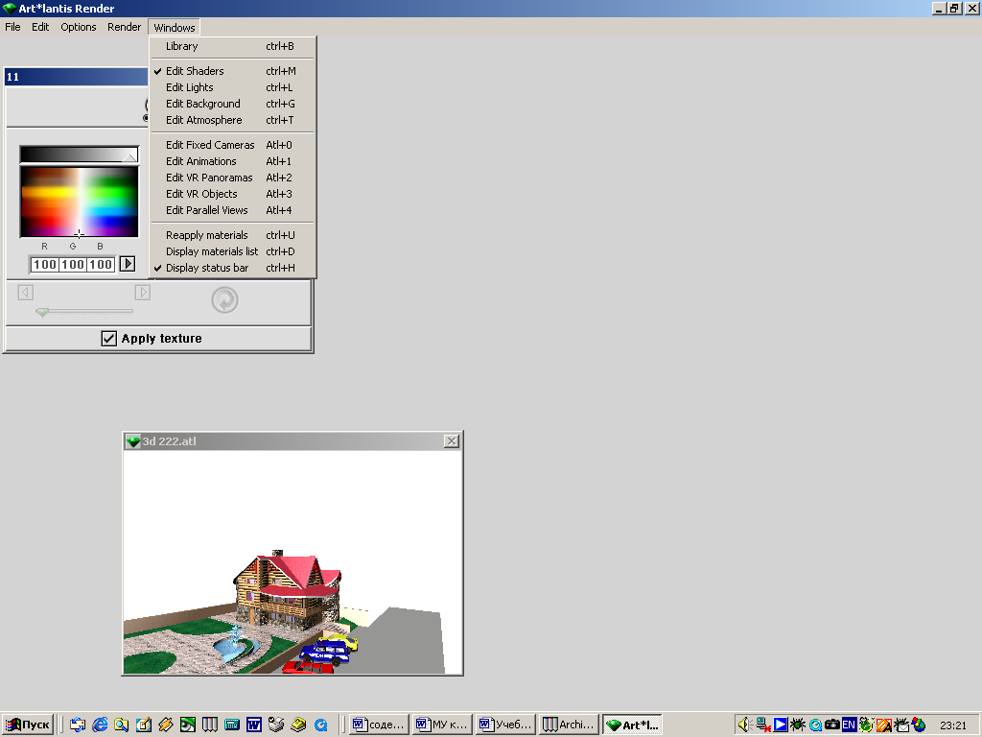Launch Word from quick launch bar

pyautogui.click(x=253, y=725)
